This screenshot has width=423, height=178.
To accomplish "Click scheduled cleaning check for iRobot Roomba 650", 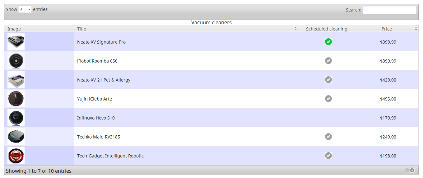I will (328, 61).
